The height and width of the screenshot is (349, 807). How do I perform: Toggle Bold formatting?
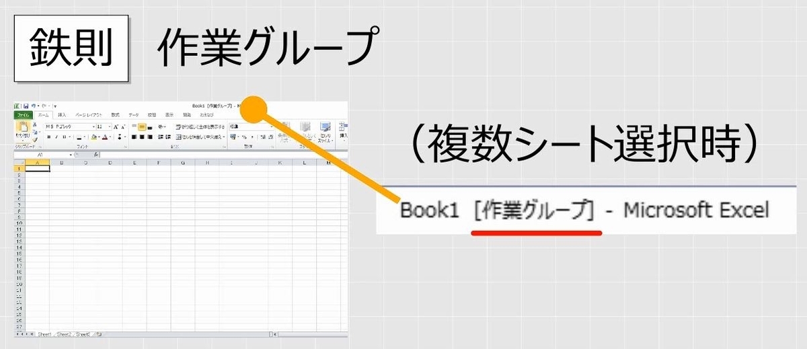pyautogui.click(x=49, y=137)
